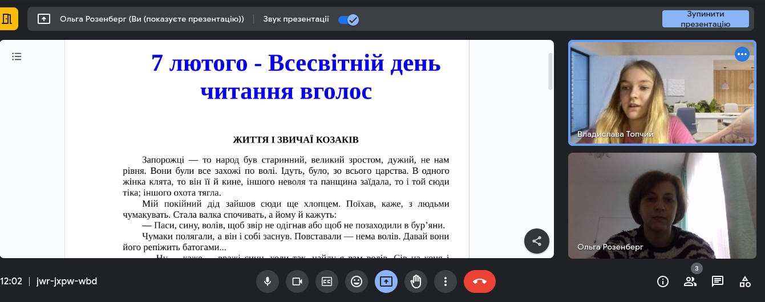Viewport: 765px width, 302px height.
Task: Mute the microphone
Action: tap(267, 281)
